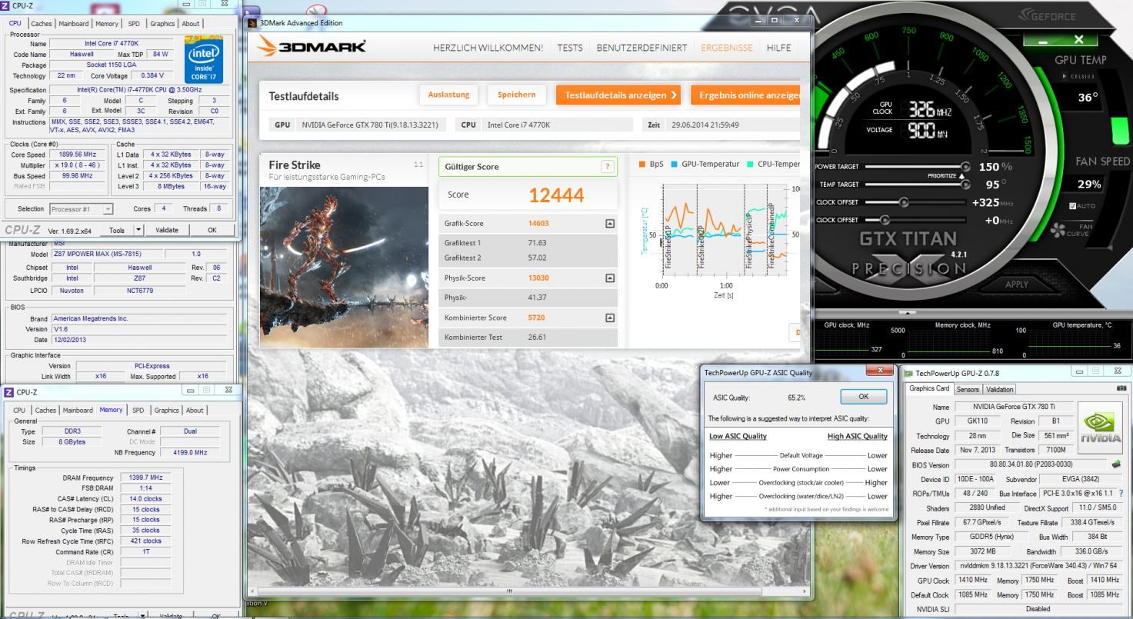
Task: Toggle the EVGA Precision monitoring panel expander
Action: pyautogui.click(x=907, y=312)
